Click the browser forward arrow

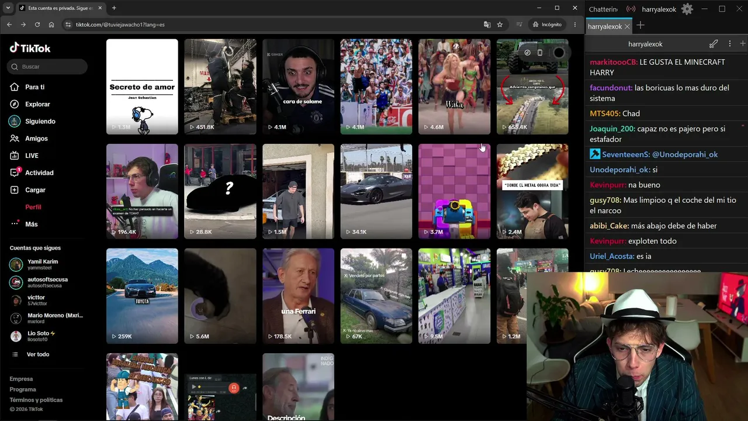[x=23, y=25]
